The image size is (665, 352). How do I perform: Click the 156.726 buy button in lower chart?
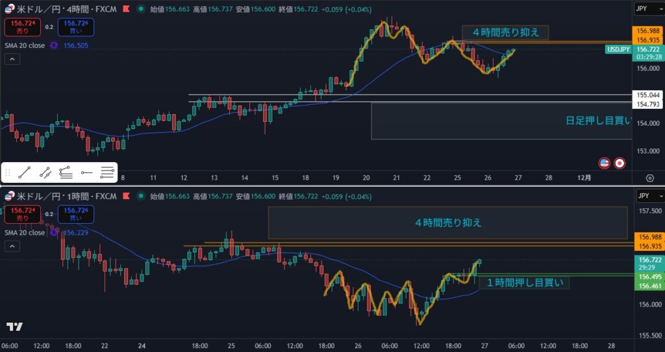75,213
